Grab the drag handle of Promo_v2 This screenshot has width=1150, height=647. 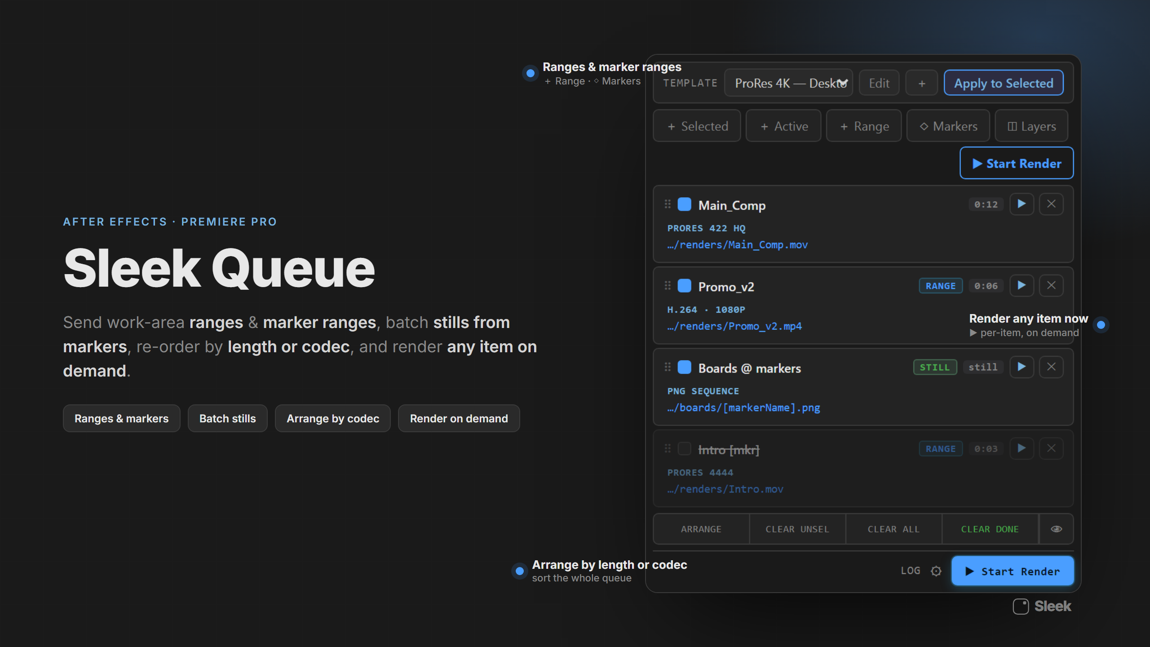pyautogui.click(x=668, y=286)
